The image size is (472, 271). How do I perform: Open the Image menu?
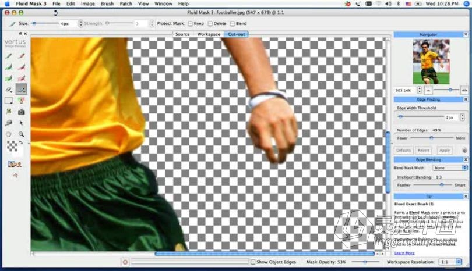click(88, 4)
